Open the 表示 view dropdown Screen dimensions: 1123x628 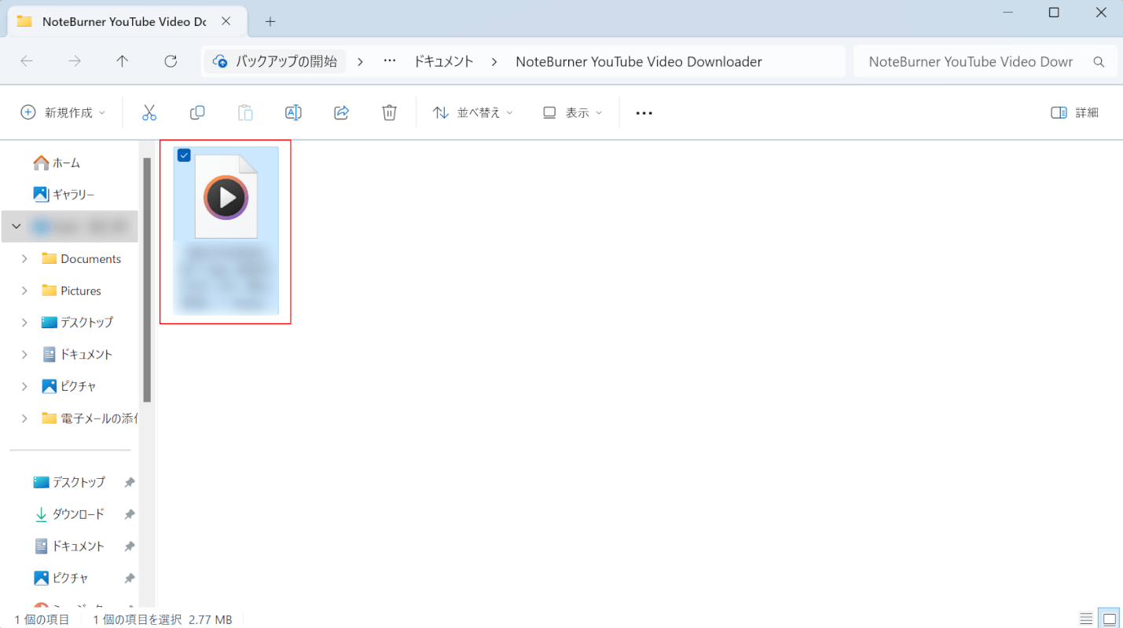pyautogui.click(x=573, y=113)
